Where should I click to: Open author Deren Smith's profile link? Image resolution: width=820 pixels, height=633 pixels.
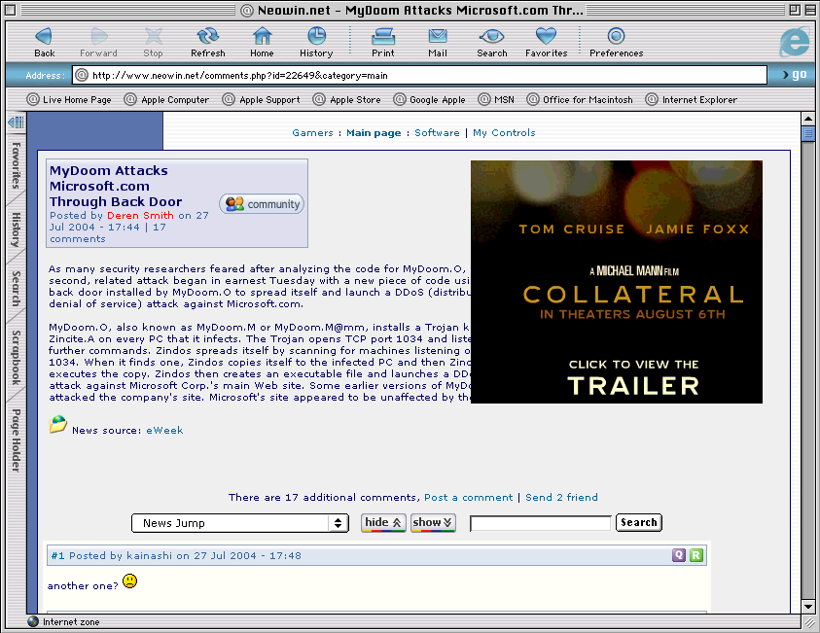[x=140, y=215]
